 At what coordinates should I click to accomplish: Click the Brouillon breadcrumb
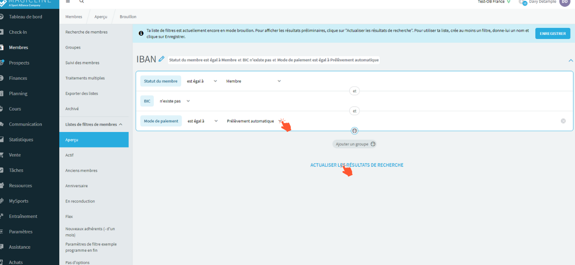pos(128,17)
